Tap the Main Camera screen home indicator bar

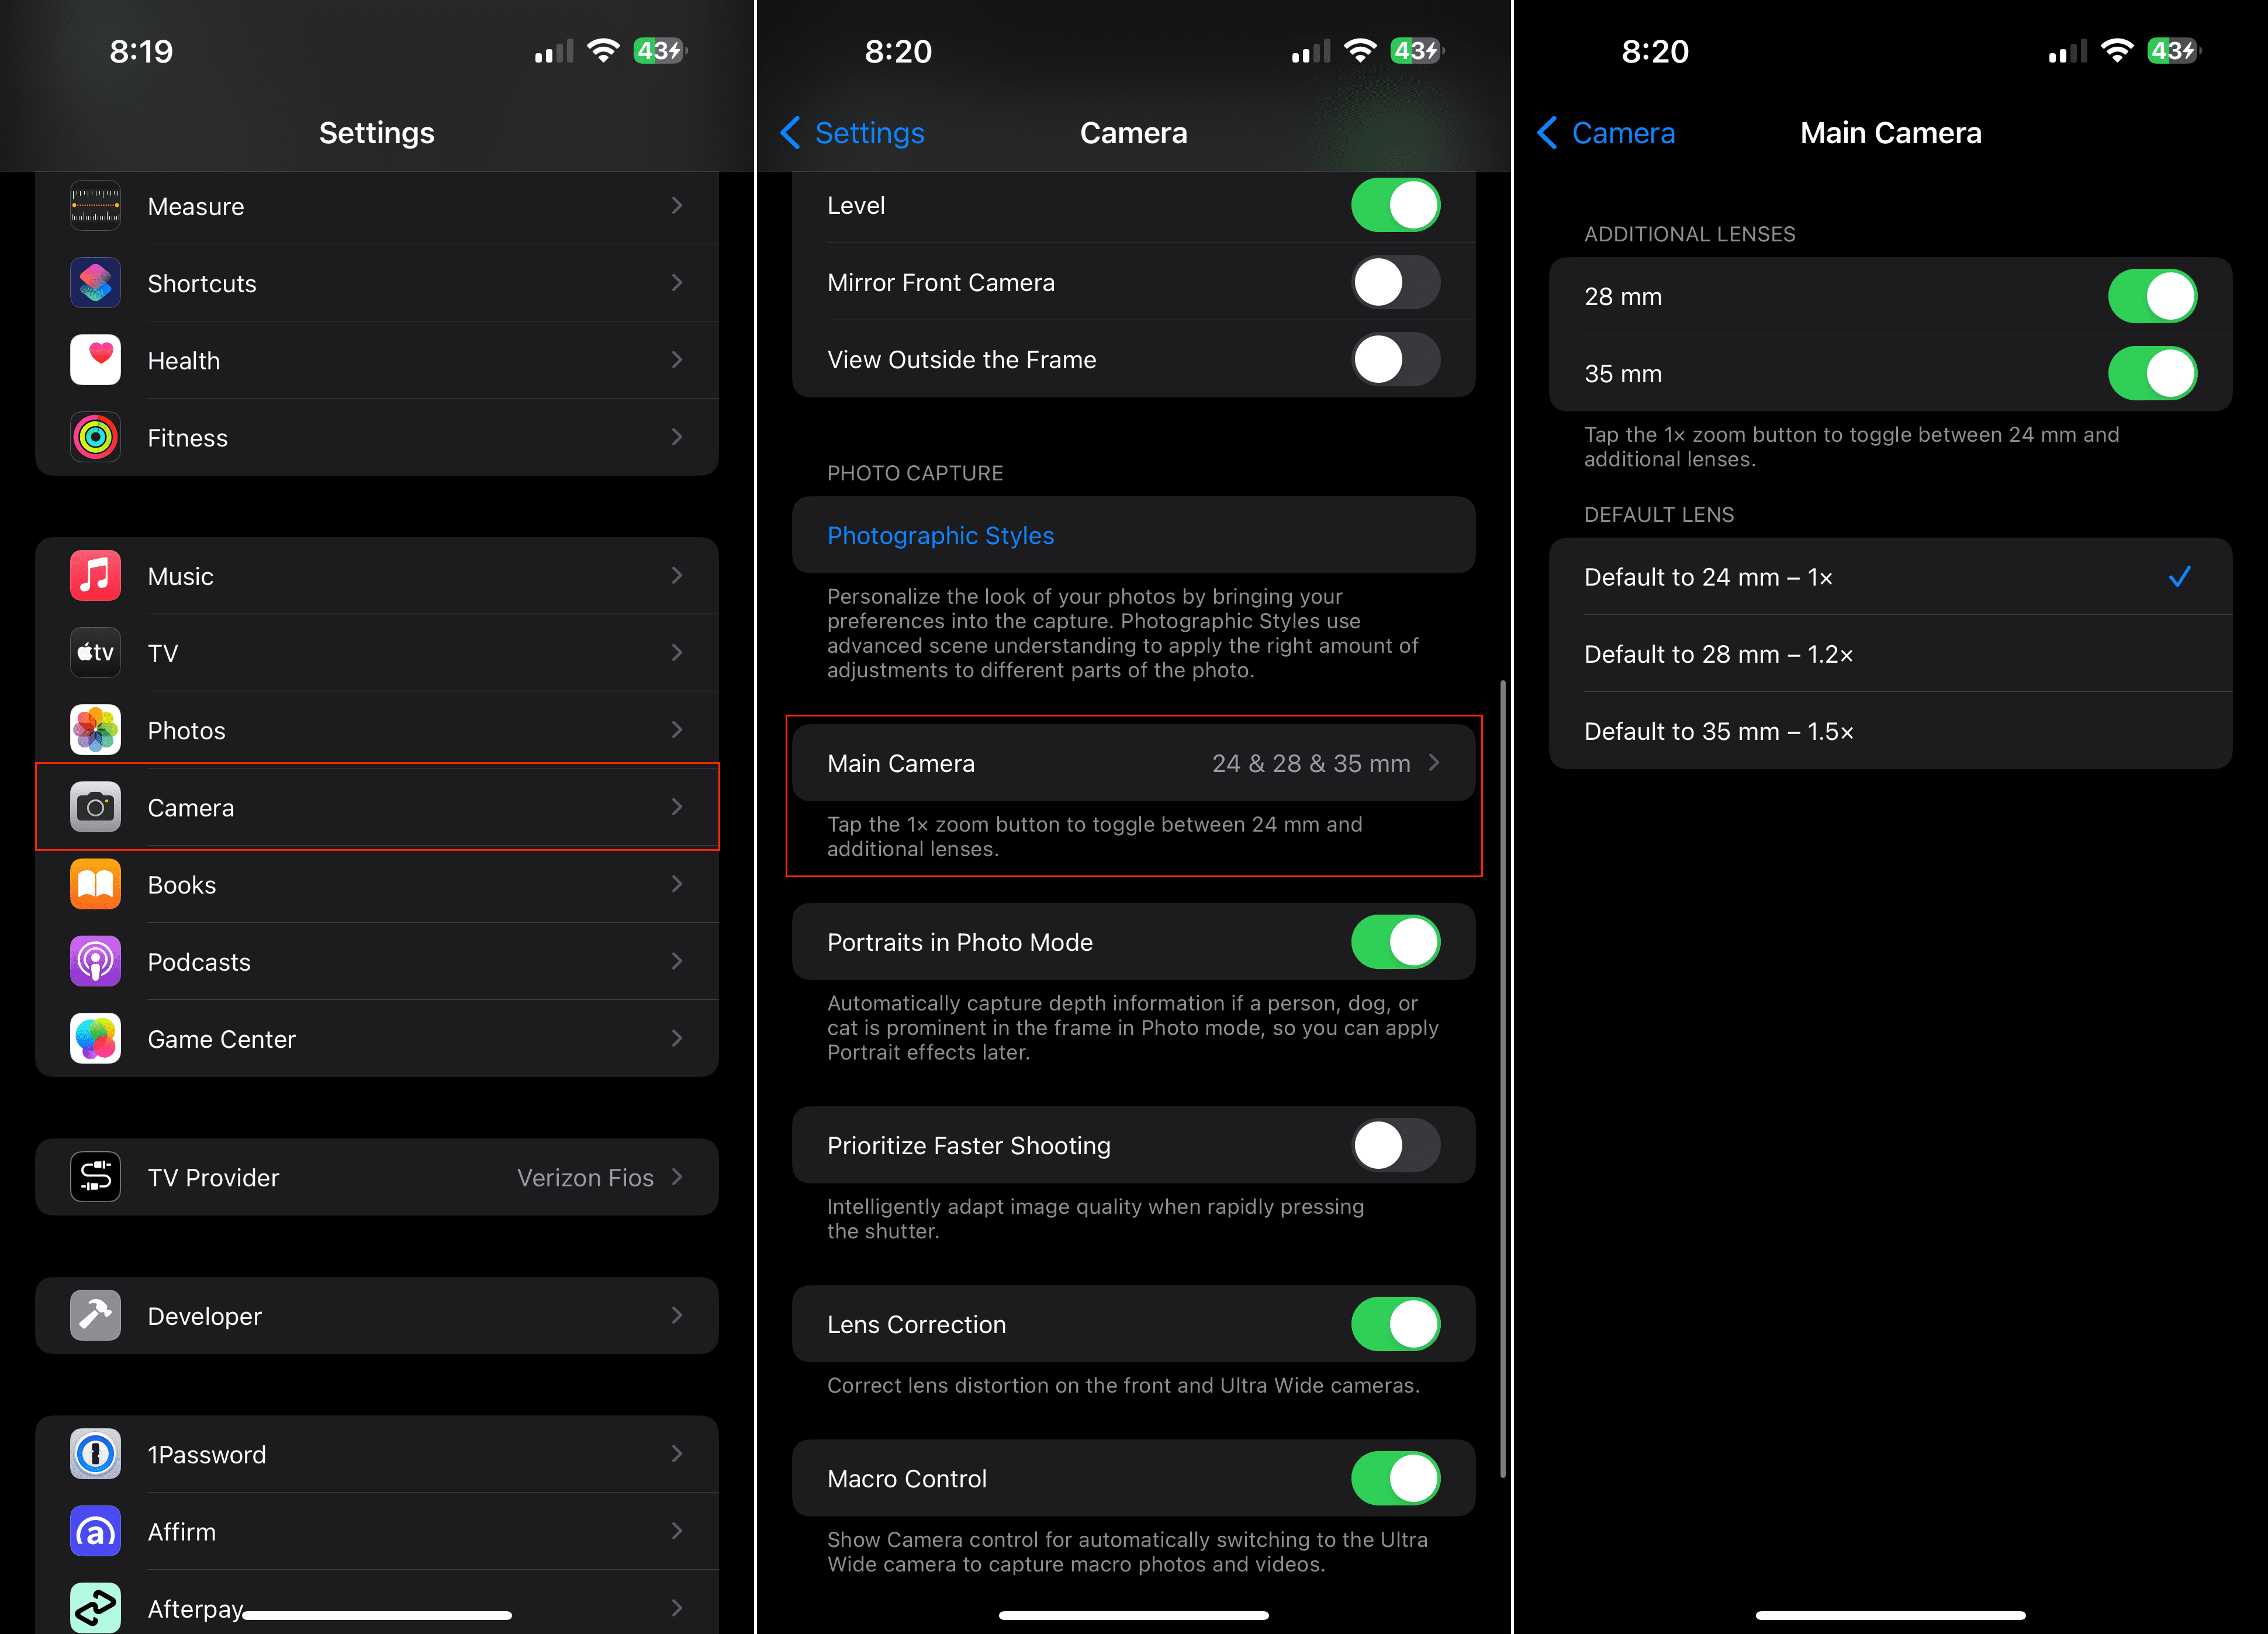pyautogui.click(x=1890, y=1614)
